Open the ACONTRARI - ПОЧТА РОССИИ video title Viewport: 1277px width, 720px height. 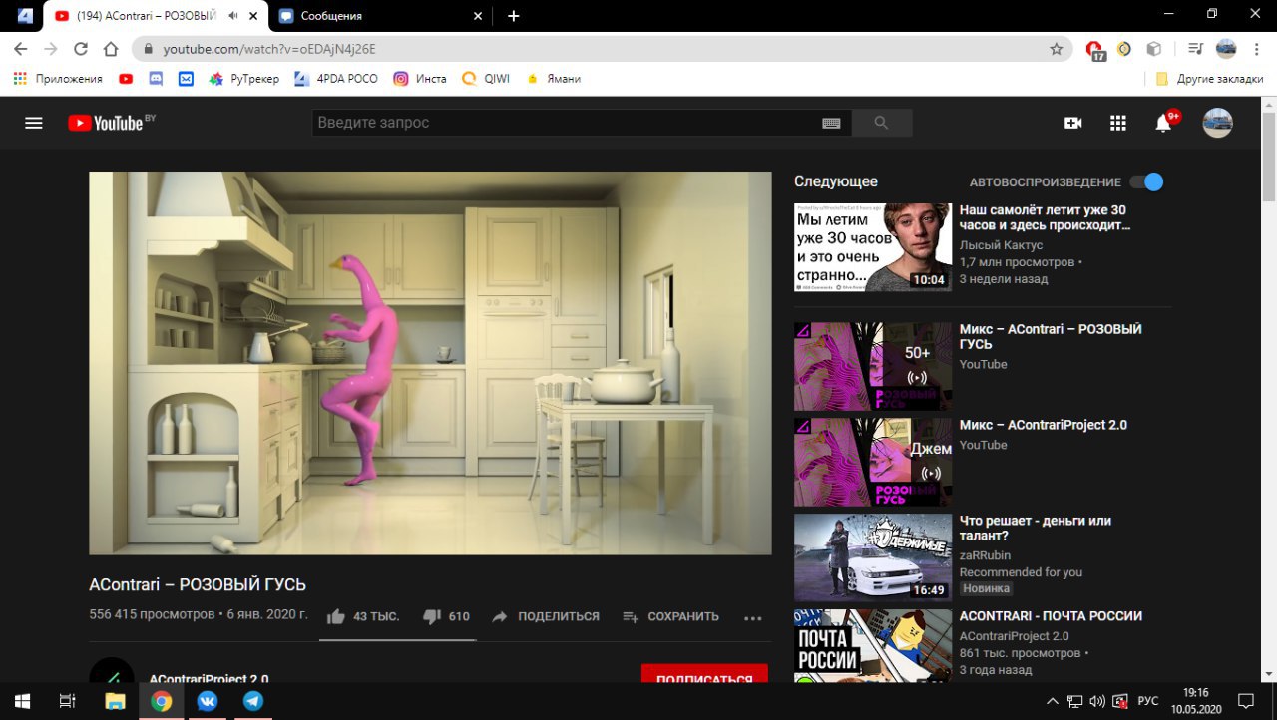point(1051,616)
